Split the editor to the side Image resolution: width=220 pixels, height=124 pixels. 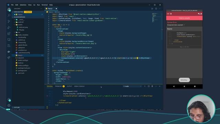(156, 9)
